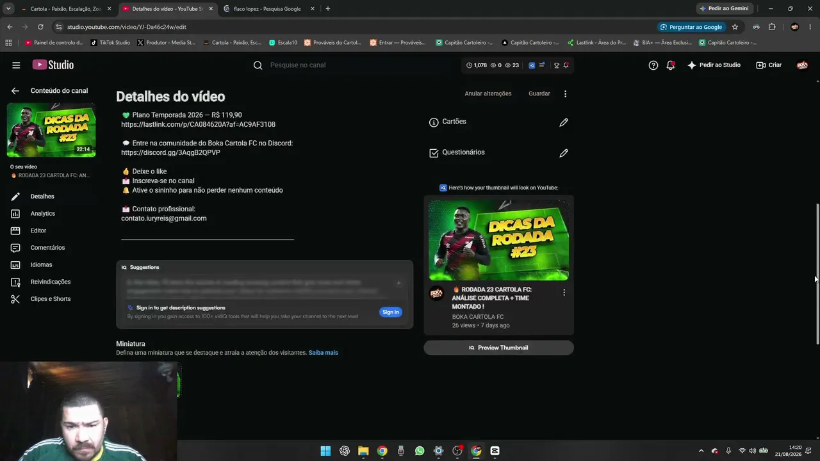Click the lastlink.com link in the description
Viewport: 820px width, 461px height.
(x=198, y=124)
